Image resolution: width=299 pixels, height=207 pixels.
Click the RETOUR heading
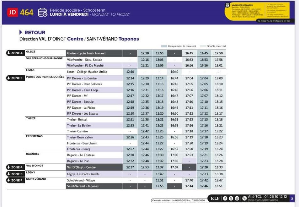tap(35, 32)
